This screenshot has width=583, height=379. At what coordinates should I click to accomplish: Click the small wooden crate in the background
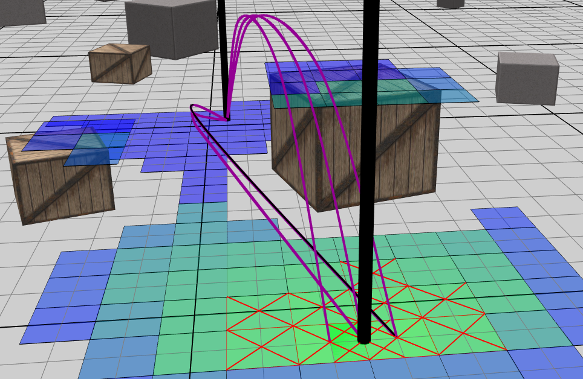tap(120, 64)
